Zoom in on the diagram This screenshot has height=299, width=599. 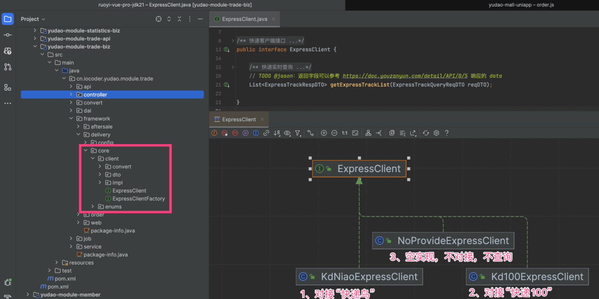[x=324, y=133]
